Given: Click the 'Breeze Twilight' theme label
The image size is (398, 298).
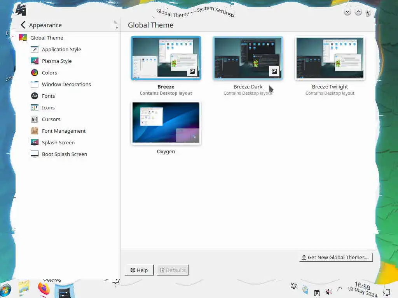Looking at the screenshot, I should pos(330,87).
